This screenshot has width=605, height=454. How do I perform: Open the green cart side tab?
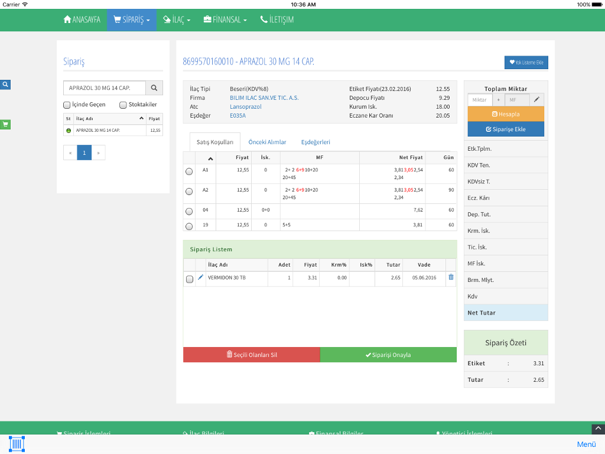[5, 124]
